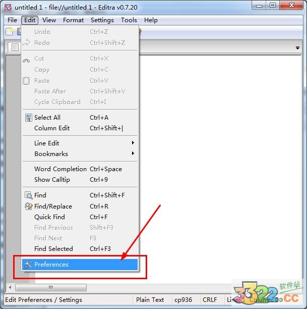
Task: Open the untitled 1 document tab
Action: click(x=15, y=47)
